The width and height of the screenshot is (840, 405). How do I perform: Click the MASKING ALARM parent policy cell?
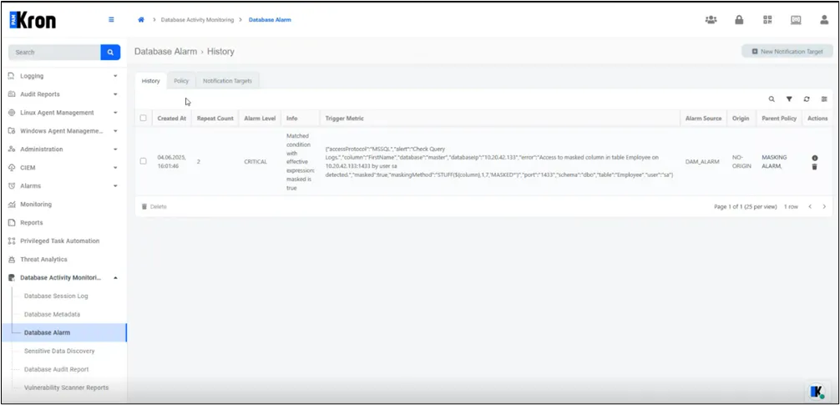pos(775,162)
